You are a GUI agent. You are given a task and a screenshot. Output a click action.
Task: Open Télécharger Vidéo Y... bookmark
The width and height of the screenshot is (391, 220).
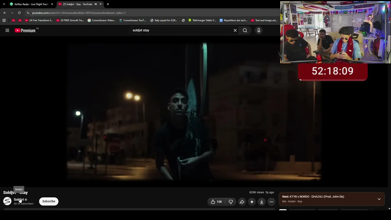point(202,20)
